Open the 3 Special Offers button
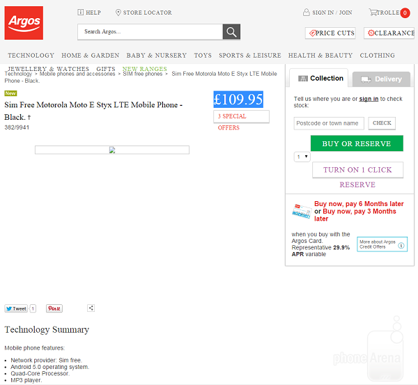418x385 pixels. click(241, 117)
